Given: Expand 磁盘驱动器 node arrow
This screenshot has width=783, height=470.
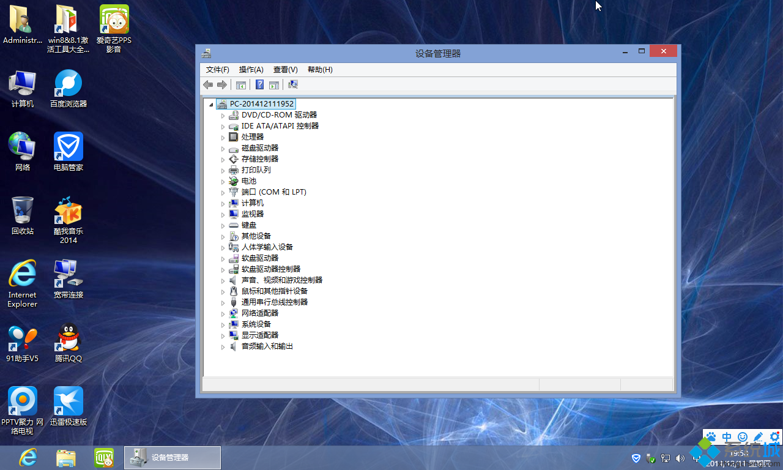Looking at the screenshot, I should point(223,149).
